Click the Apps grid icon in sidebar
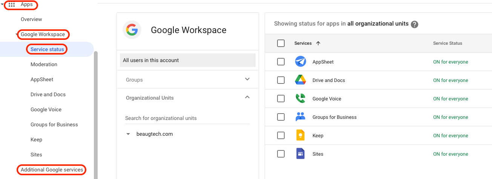The height and width of the screenshot is (179, 492). [12, 5]
